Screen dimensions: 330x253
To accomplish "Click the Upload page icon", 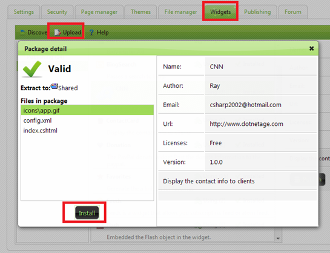I will pyautogui.click(x=58, y=33).
